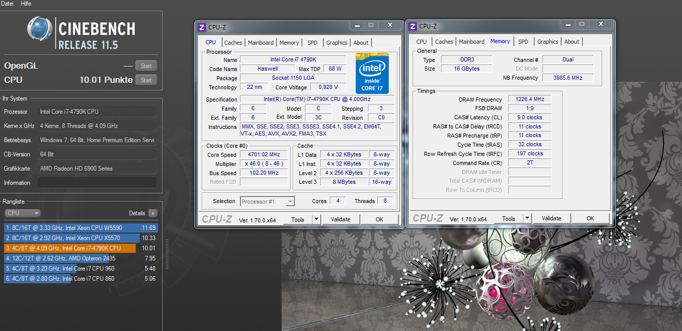Open Tools dropdown arrow in right CPU-Z
This screenshot has width=682, height=331.
click(x=527, y=219)
